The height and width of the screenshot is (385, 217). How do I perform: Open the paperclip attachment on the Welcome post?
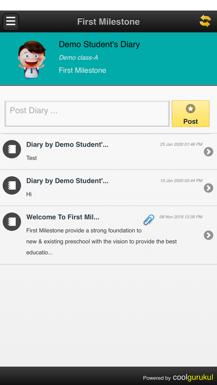click(x=148, y=220)
